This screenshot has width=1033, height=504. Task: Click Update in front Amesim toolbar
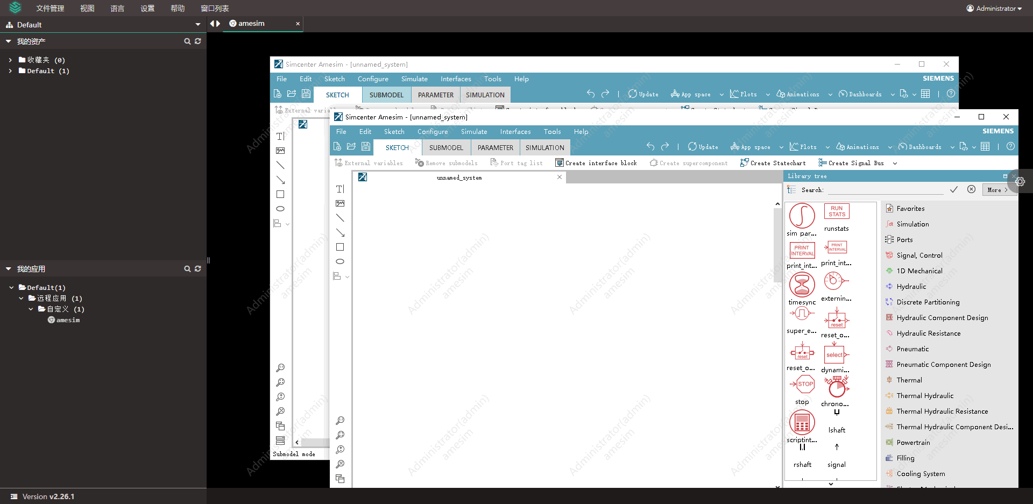pos(703,147)
